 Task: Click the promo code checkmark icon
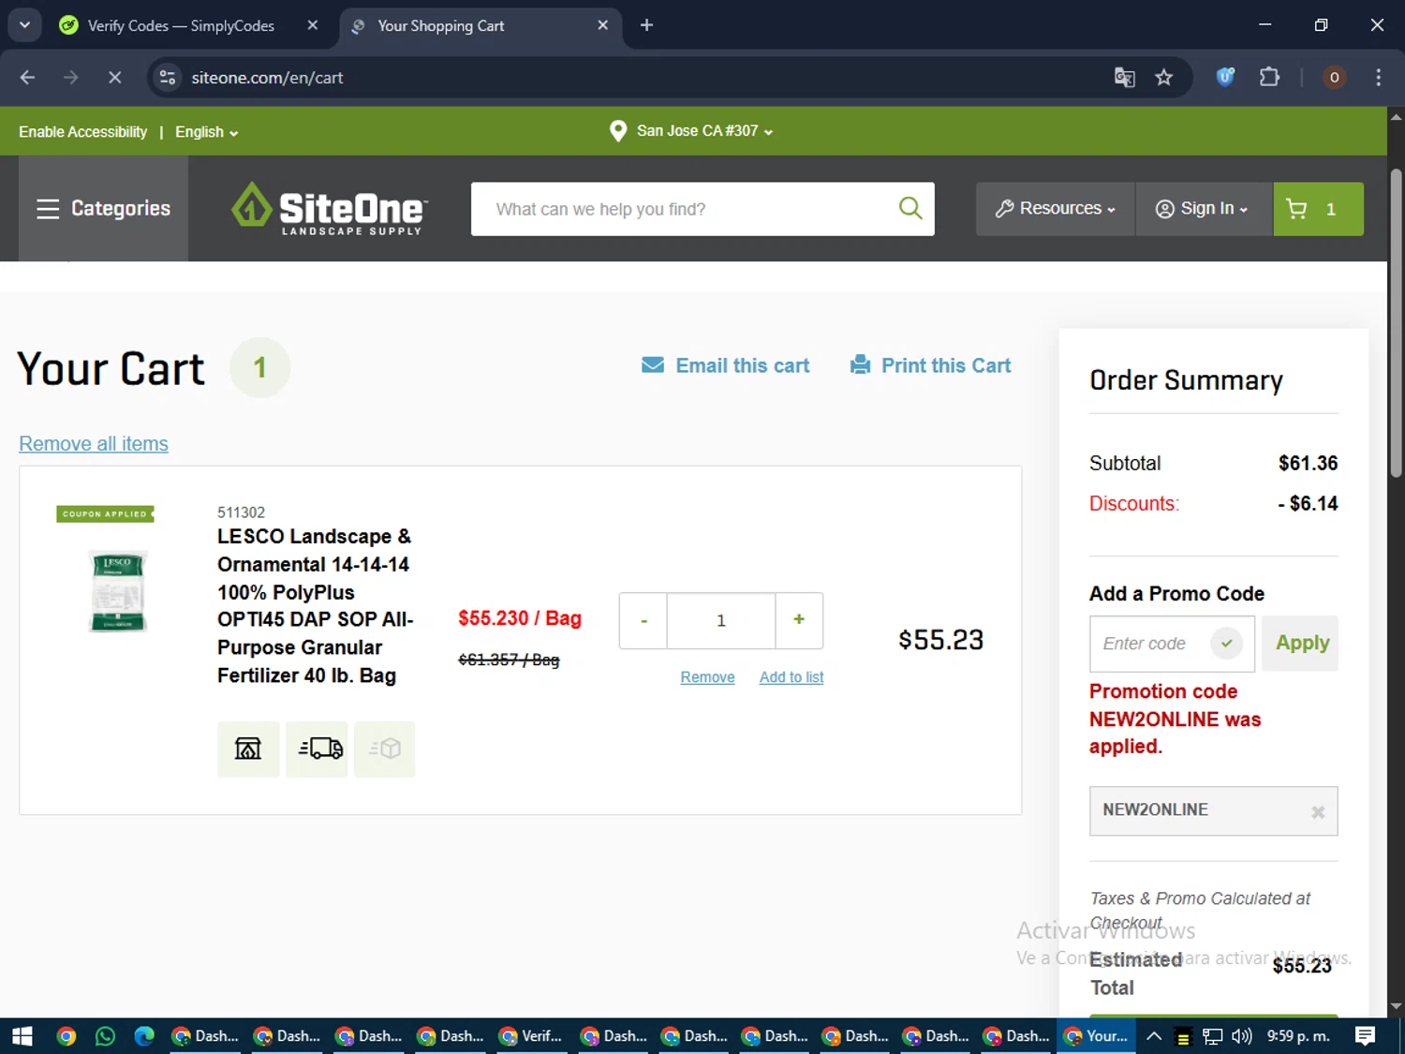pos(1226,643)
